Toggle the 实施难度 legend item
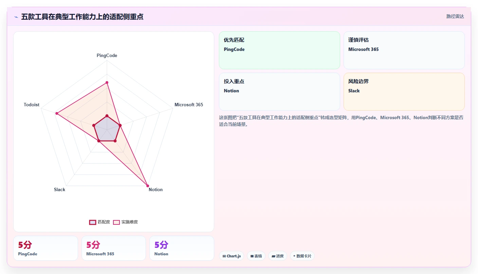The width and height of the screenshot is (478, 274). 125,222
